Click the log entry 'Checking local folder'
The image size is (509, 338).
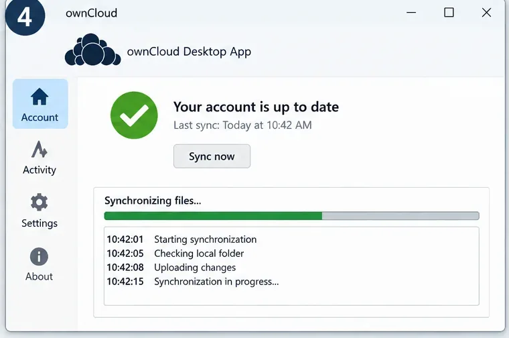point(199,253)
